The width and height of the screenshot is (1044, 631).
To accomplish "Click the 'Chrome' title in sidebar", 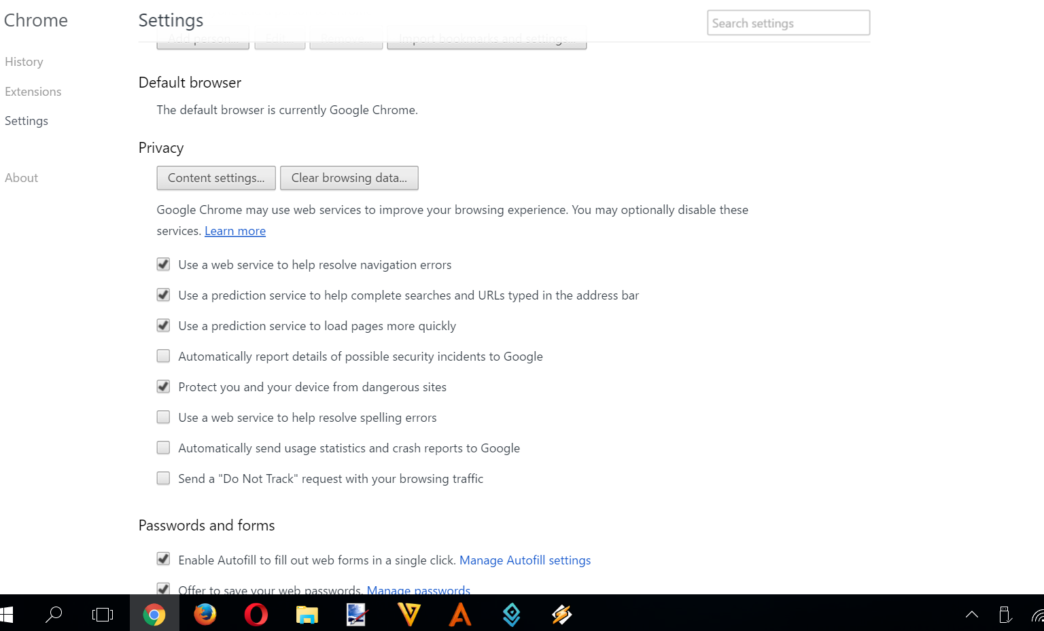I will pyautogui.click(x=36, y=20).
